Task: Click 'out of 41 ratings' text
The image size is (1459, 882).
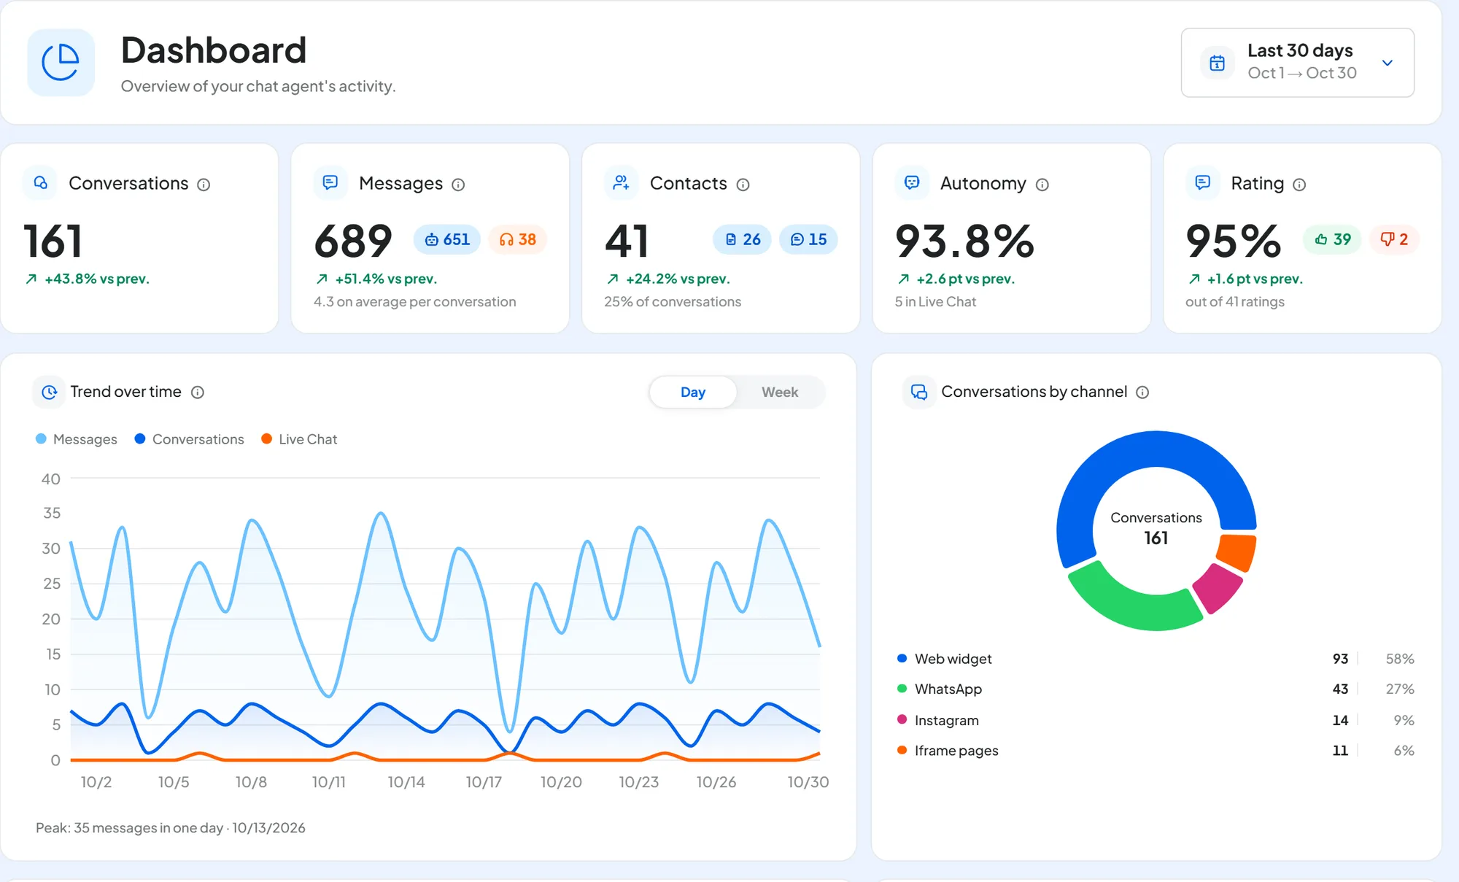Action: tap(1235, 302)
